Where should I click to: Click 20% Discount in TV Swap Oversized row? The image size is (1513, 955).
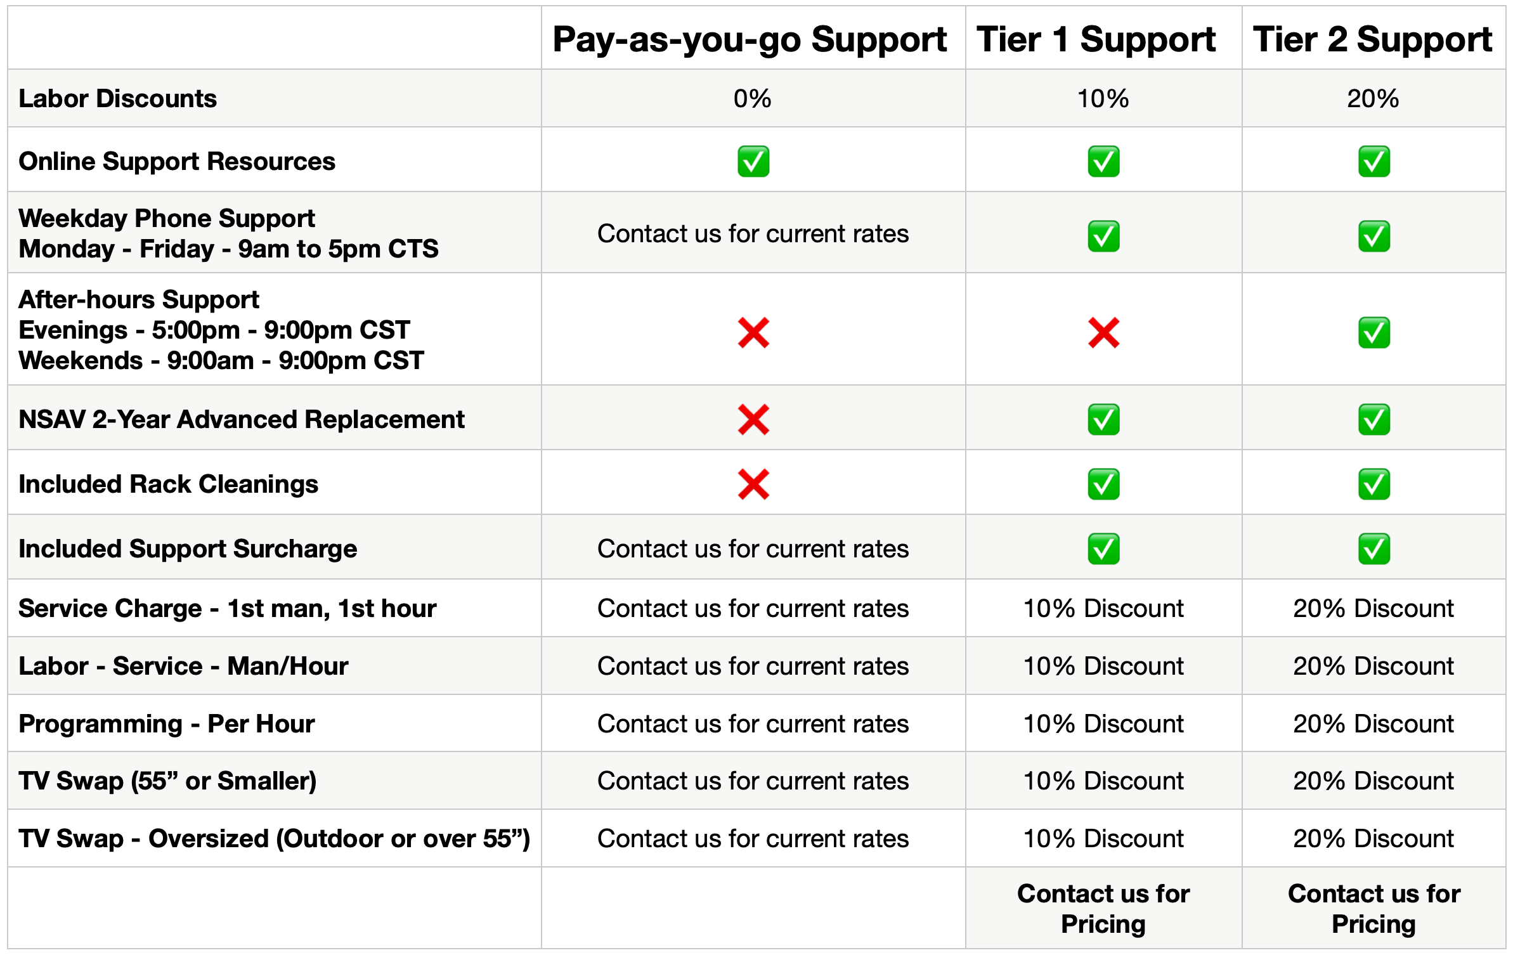click(x=1373, y=839)
